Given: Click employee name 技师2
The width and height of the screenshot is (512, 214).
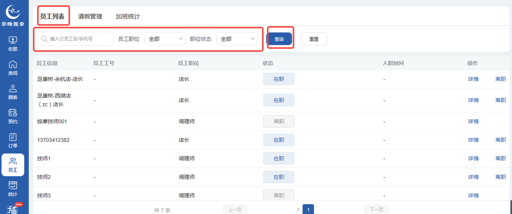Looking at the screenshot, I should tap(44, 177).
